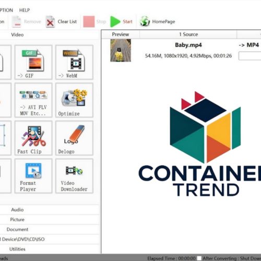Click the progress box under -> MP4
Screen dimensions: 261x261
pos(250,56)
